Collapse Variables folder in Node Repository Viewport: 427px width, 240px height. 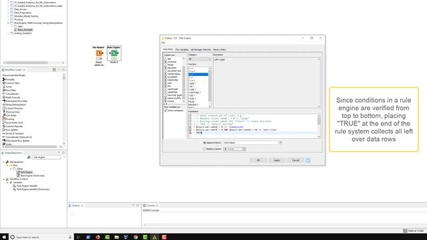tap(7, 182)
